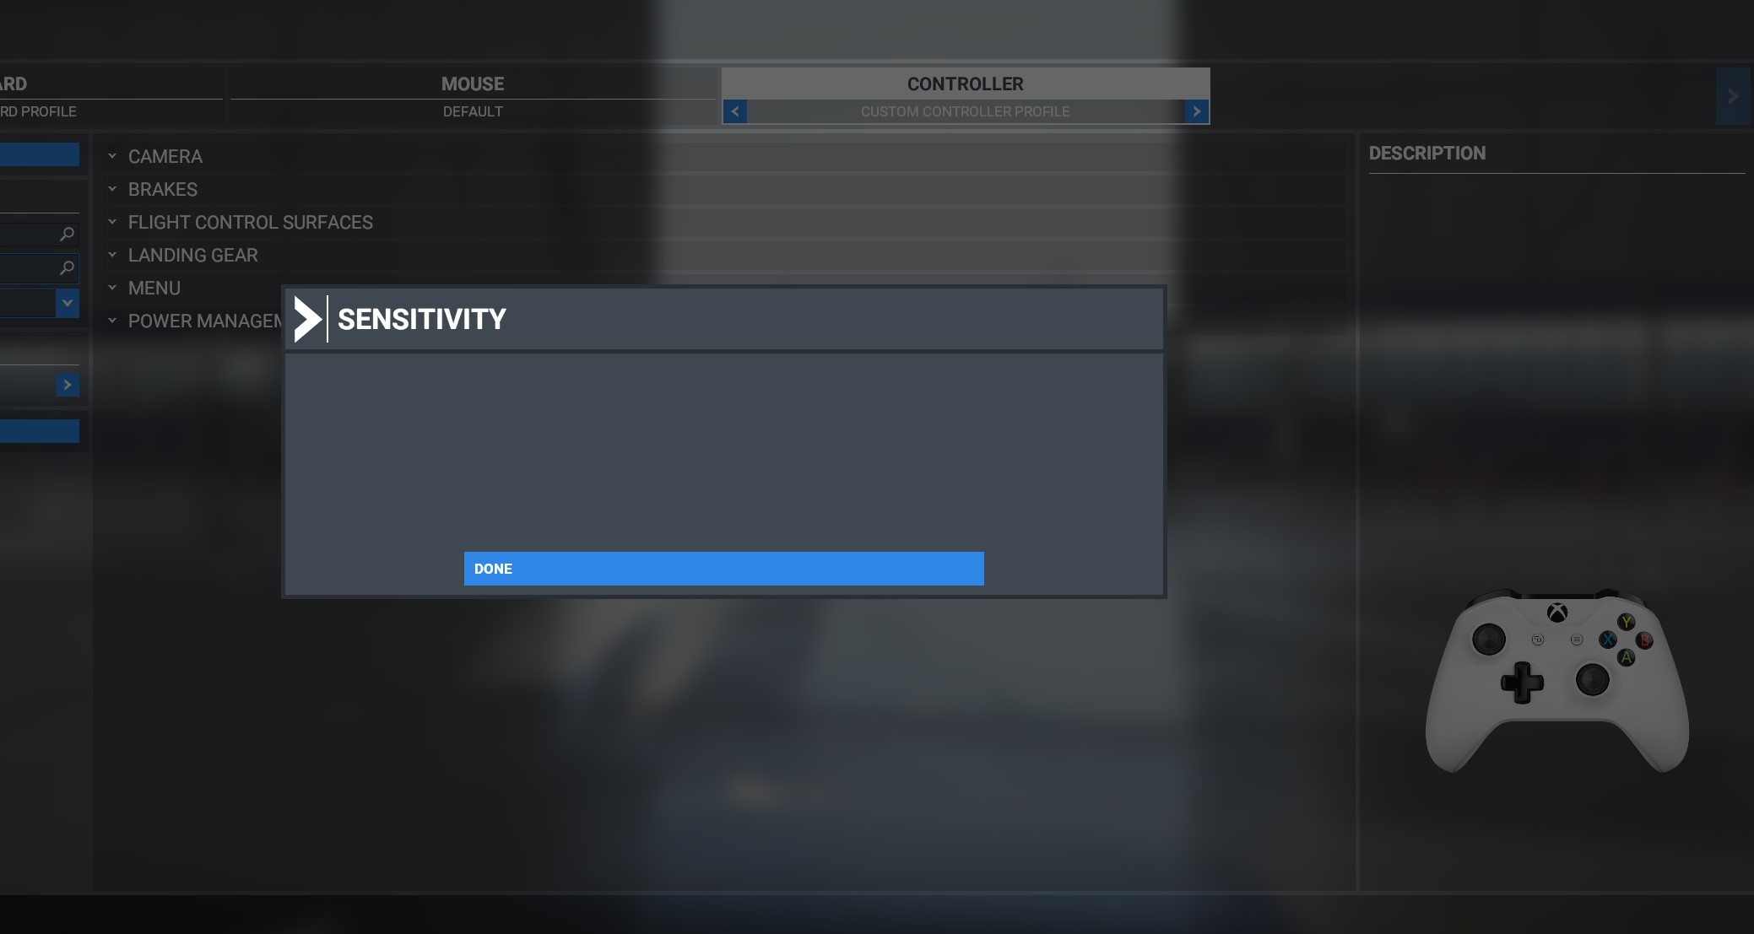Select the DEFAULT mouse profile label
This screenshot has width=1754, height=934.
472,111
